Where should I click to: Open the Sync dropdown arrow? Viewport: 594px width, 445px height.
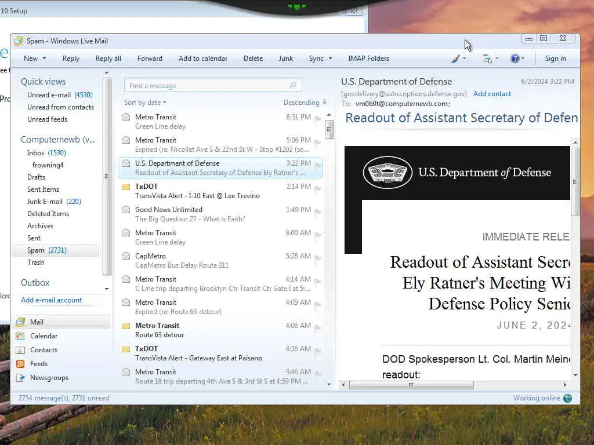coord(330,59)
